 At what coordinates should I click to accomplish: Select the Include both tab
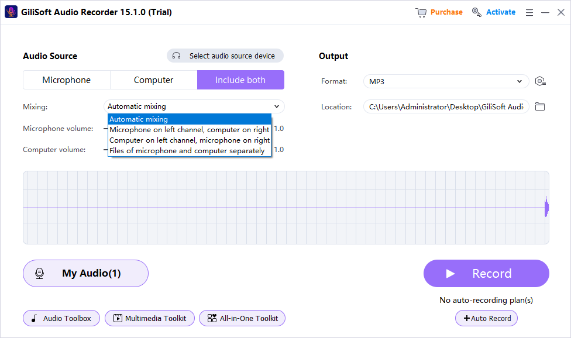240,80
